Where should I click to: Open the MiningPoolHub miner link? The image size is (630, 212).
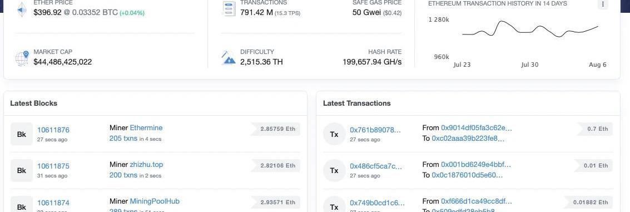pos(155,201)
